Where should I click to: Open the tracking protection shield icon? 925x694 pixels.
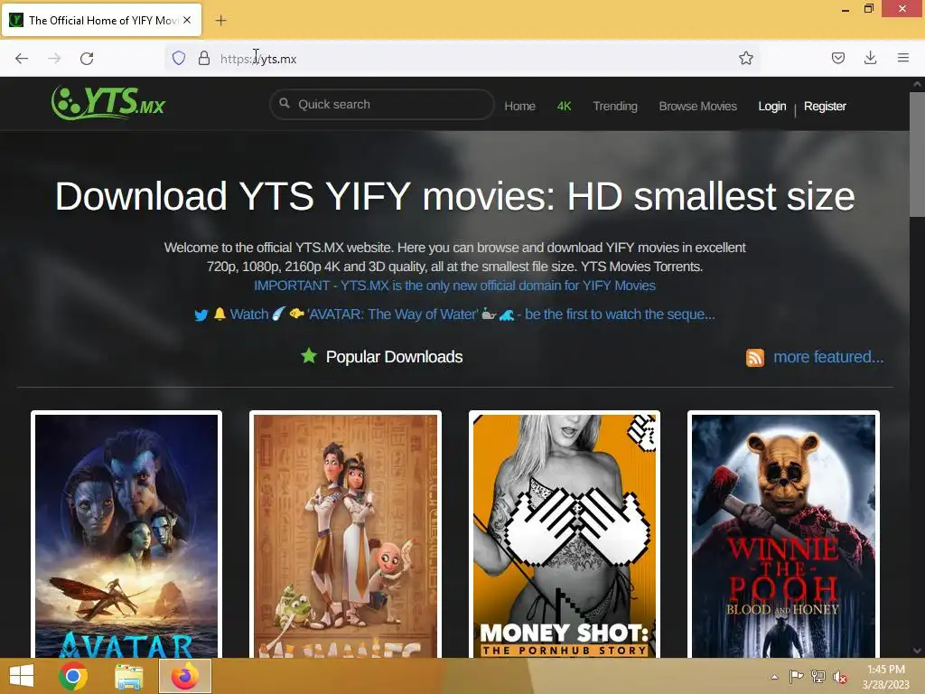[179, 58]
